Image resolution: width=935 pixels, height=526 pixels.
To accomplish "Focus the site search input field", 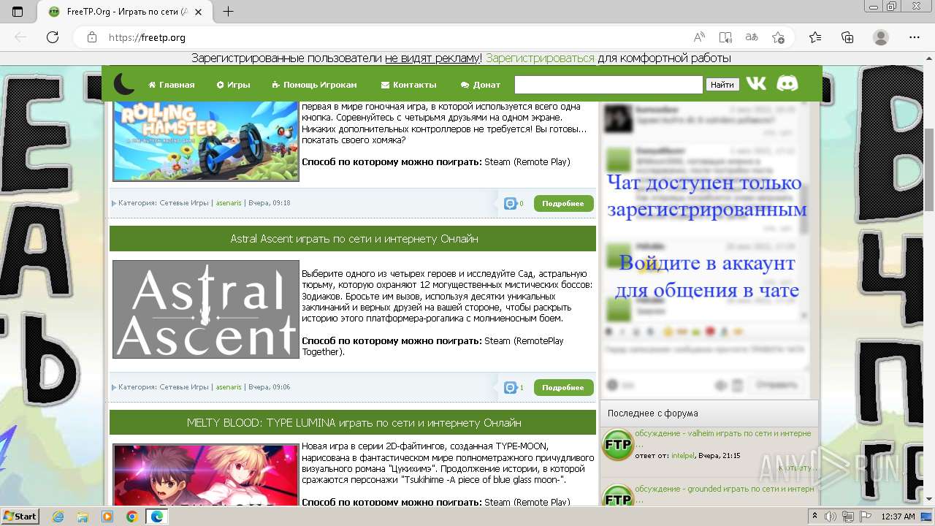I will (x=608, y=85).
